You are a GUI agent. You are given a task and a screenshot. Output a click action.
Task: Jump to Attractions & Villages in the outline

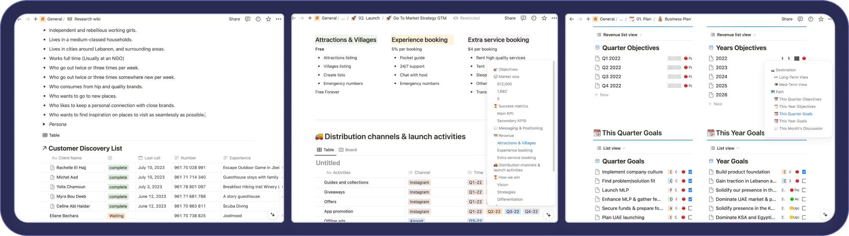click(516, 143)
